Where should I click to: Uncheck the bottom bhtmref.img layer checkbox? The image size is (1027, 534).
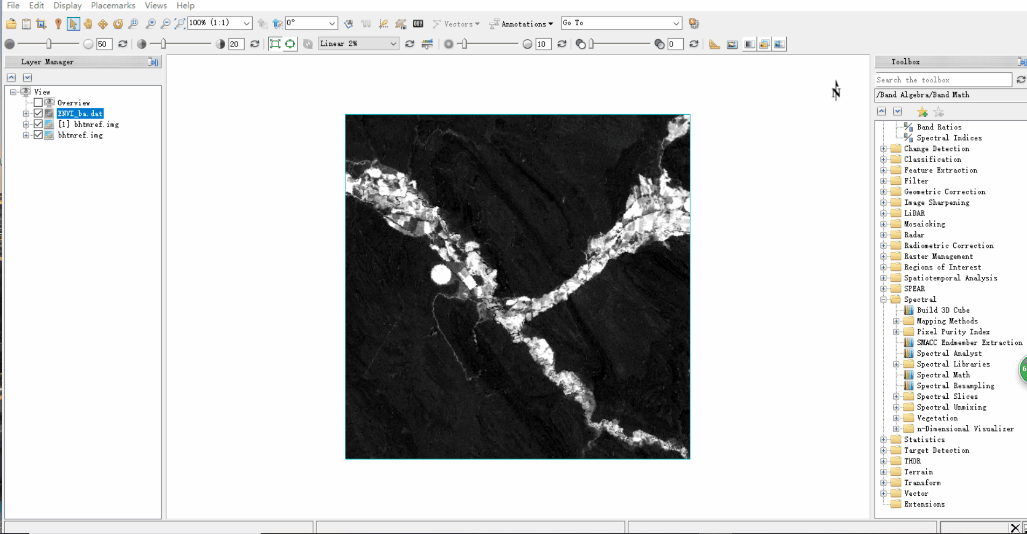[x=38, y=135]
